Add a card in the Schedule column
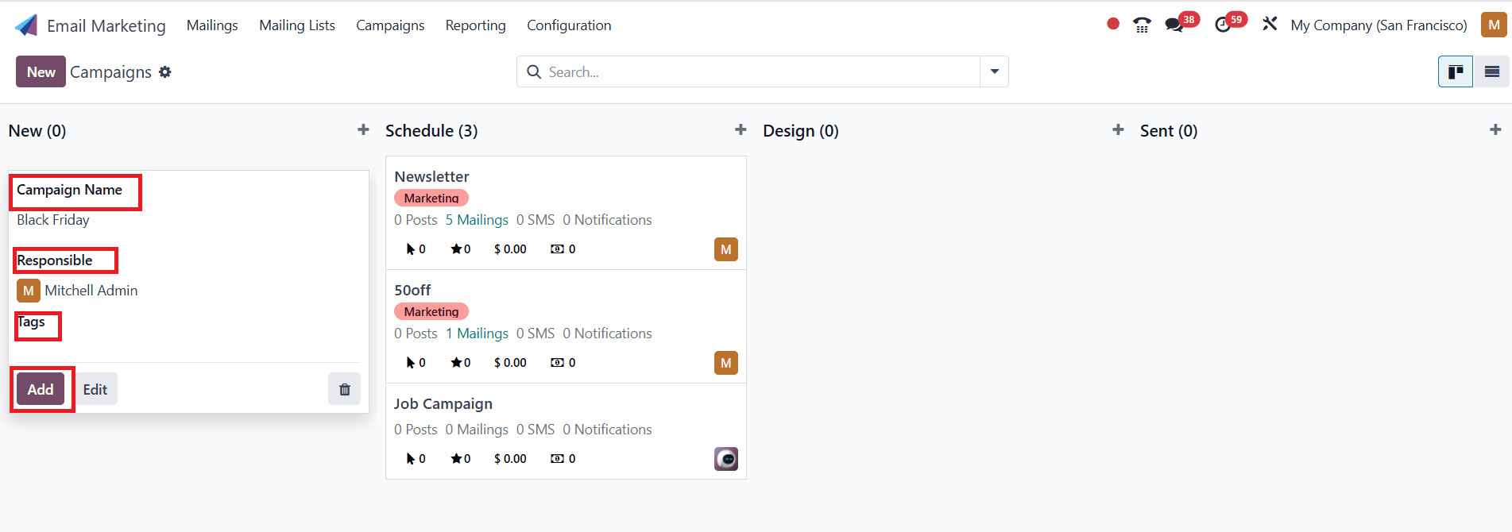 click(741, 129)
